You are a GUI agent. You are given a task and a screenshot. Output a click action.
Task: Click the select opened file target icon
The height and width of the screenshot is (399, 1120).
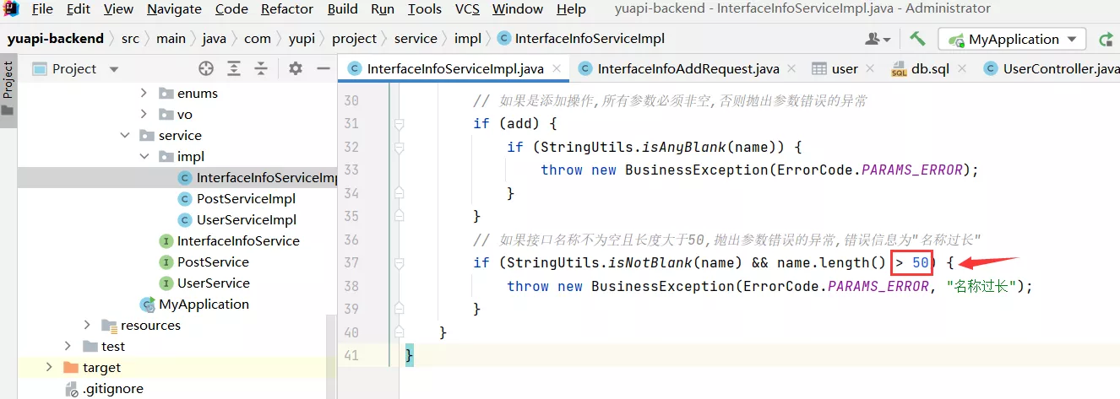(206, 68)
